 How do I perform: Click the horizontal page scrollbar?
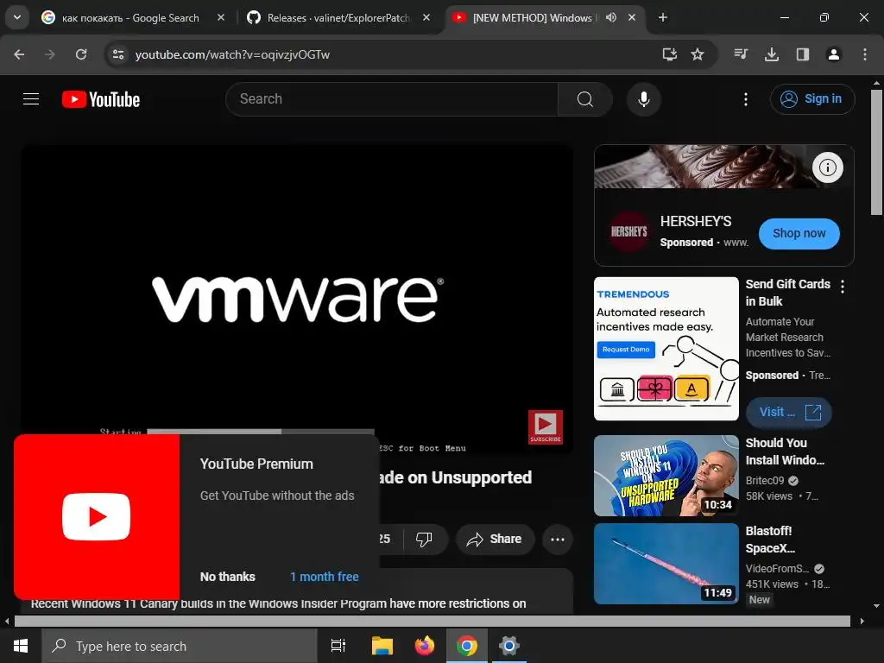[x=432, y=622]
